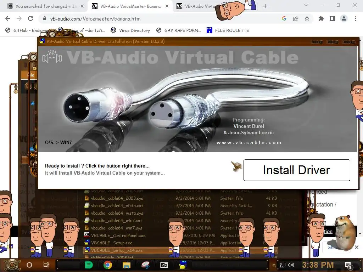Select vbaudio_cable64_vista.sys in Explorer
Viewport: 363px width, 272px height.
180,213
